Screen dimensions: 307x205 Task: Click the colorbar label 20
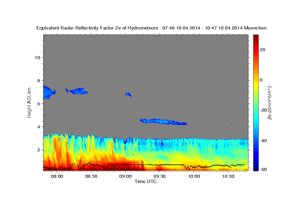[x=262, y=50]
